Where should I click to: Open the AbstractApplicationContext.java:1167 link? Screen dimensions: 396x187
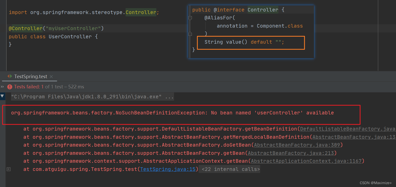coord(306,161)
